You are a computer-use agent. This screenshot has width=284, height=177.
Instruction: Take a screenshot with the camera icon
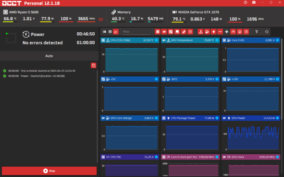click(x=253, y=3)
